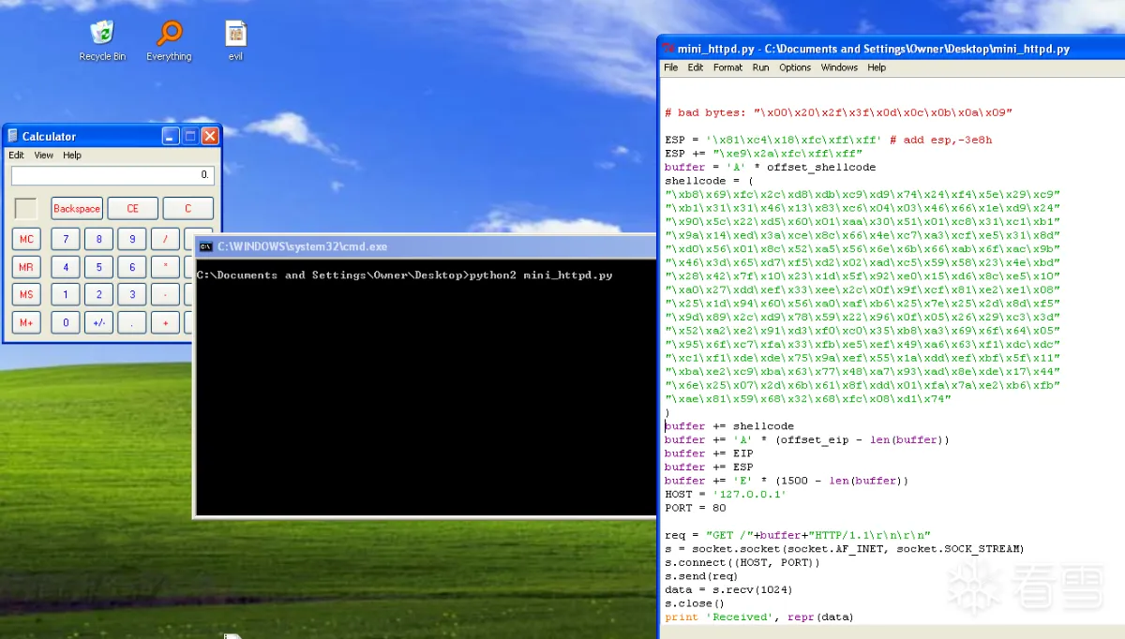Screen dimensions: 1125x639
Task: Click the Calculator memory indicator box
Action: [26, 208]
